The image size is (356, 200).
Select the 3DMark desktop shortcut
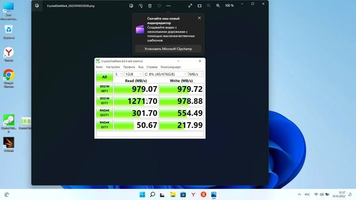(9, 144)
